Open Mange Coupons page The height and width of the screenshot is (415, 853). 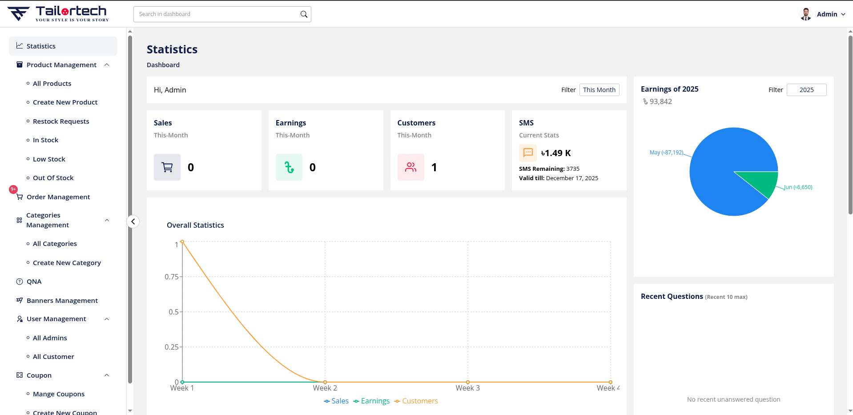click(x=59, y=394)
